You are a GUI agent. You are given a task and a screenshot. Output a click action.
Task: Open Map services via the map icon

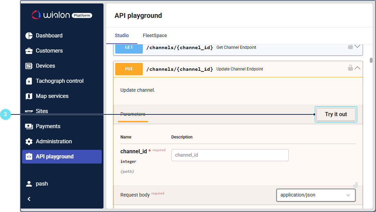coord(29,96)
